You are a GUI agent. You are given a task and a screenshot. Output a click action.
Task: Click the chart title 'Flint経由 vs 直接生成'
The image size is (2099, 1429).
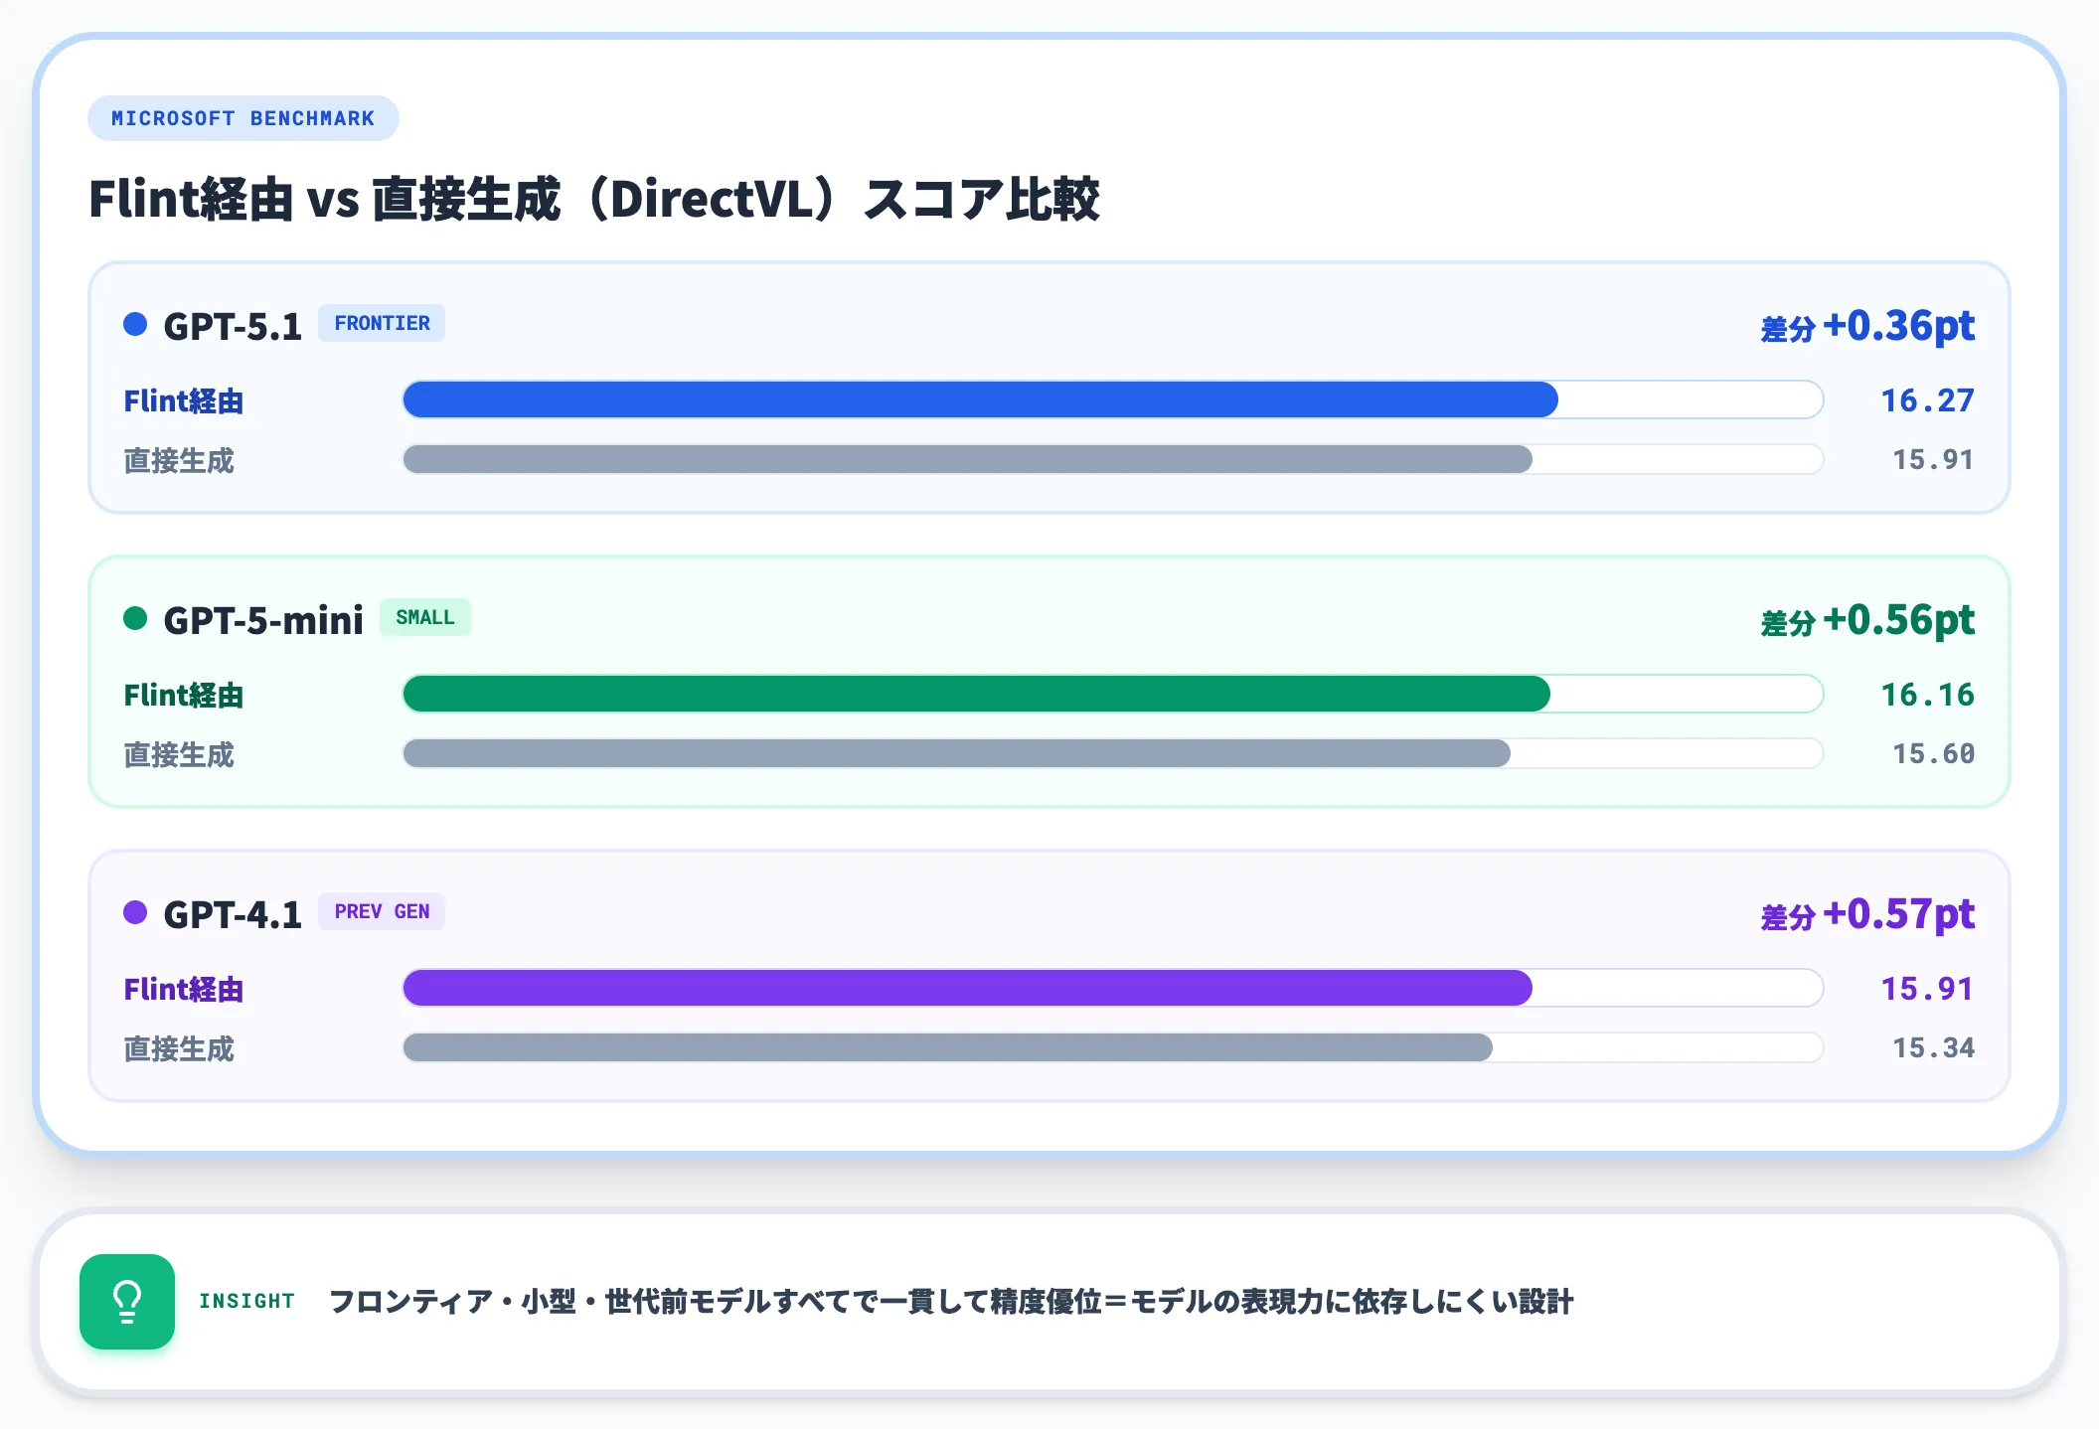(x=594, y=199)
